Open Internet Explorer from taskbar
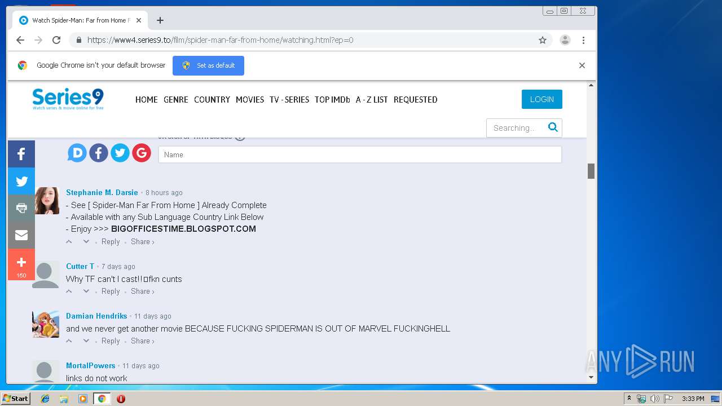Viewport: 722px width, 406px height. [45, 399]
